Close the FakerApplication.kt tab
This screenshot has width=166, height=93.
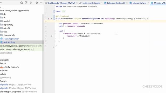coord(127,3)
